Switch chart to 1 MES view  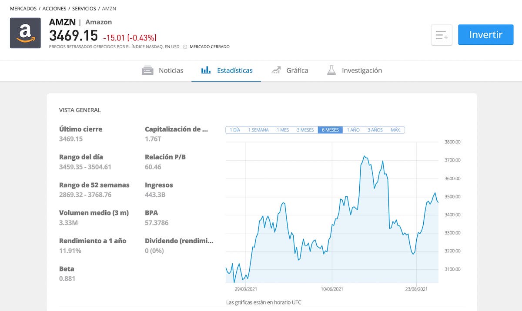[x=283, y=129]
